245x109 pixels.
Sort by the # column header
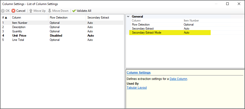click(5, 18)
